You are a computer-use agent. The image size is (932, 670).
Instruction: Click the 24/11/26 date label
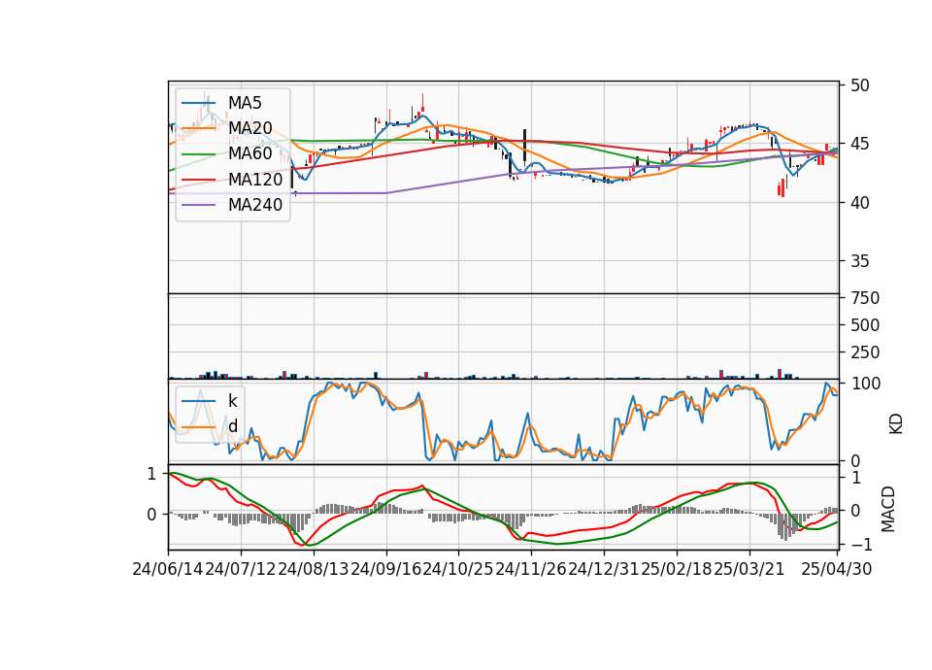(531, 569)
